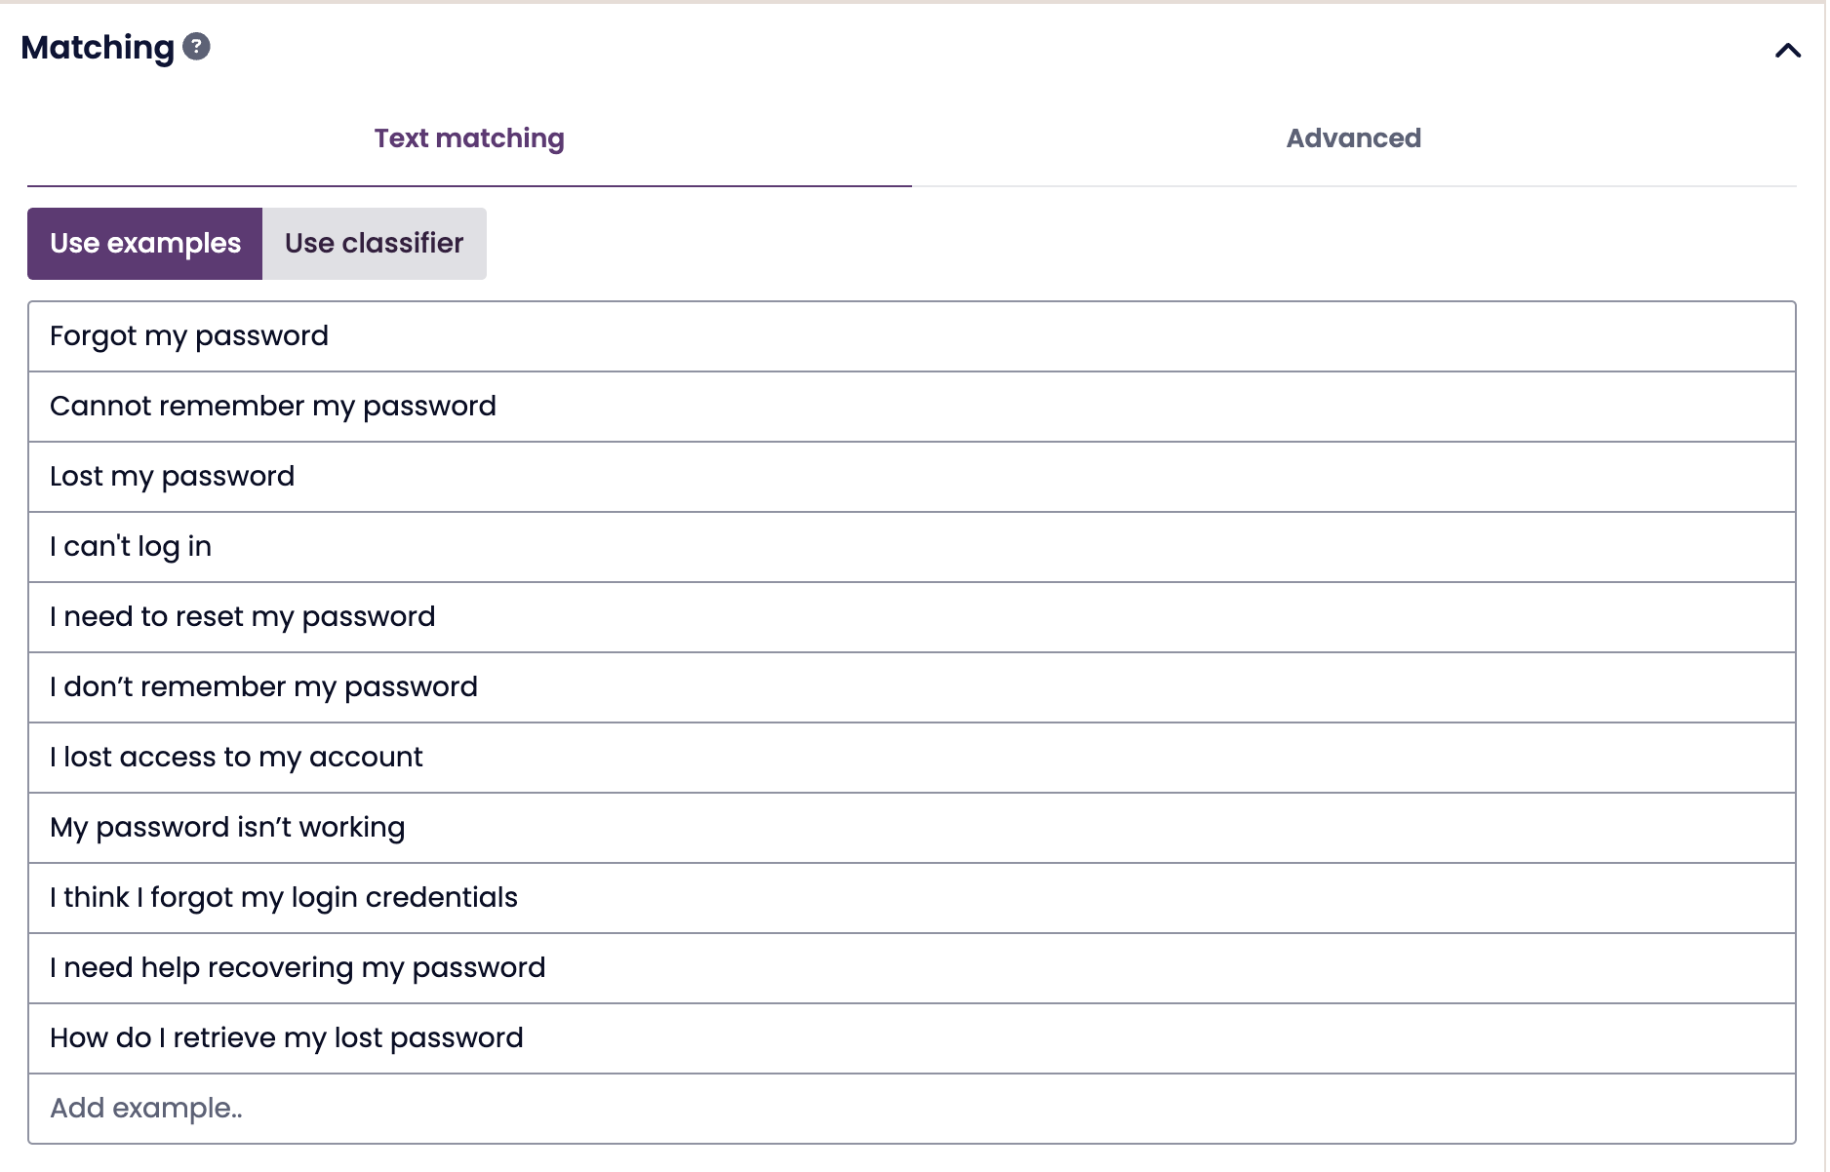Screen dimensions: 1830x1172
Task: Click 'I need to reset my password' example
Action: tap(243, 617)
